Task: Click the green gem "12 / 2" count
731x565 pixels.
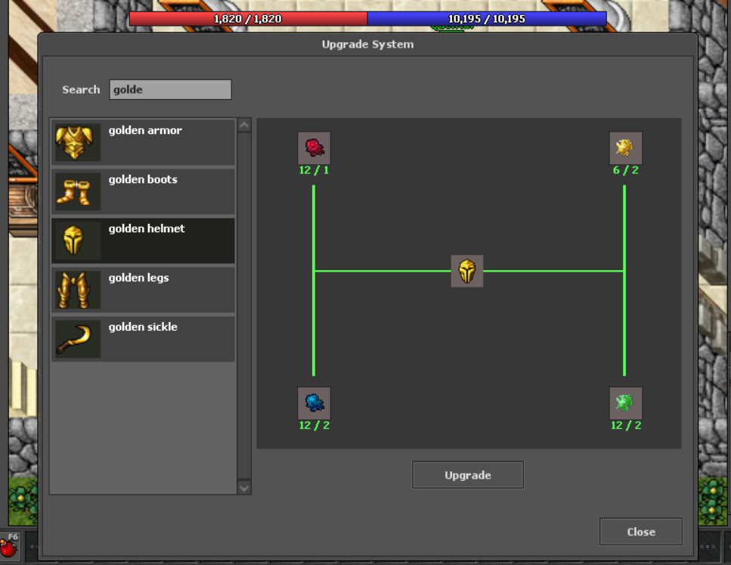Action: coord(626,426)
